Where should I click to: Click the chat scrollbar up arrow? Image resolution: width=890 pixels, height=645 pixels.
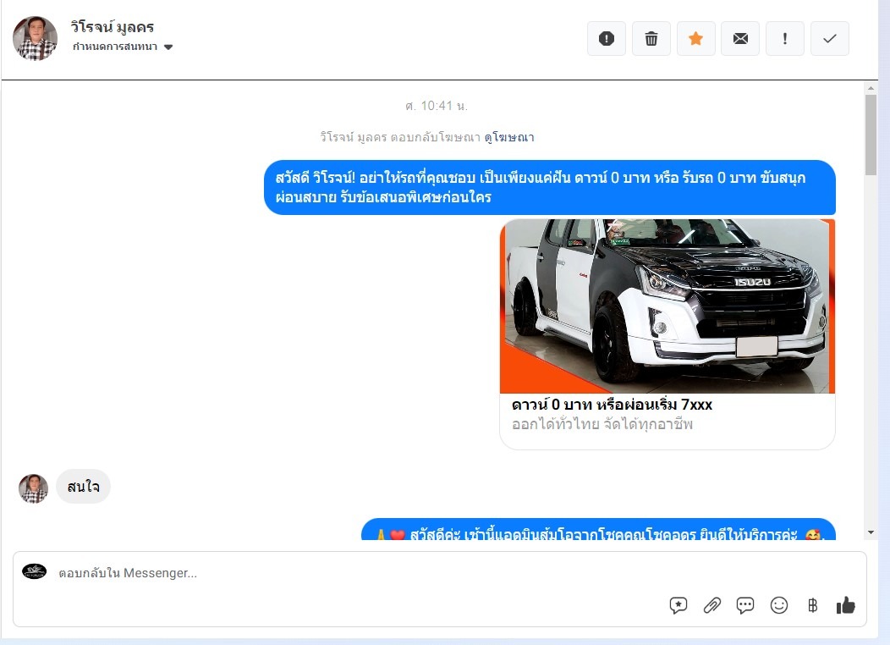pyautogui.click(x=871, y=88)
